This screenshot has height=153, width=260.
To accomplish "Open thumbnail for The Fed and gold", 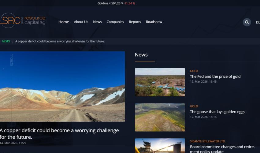I will (160, 82).
